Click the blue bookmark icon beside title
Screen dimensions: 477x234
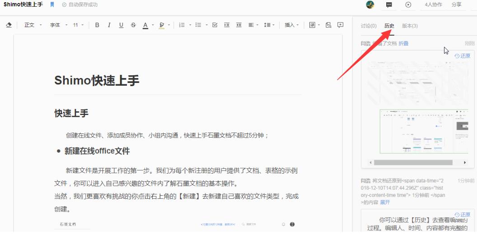52,5
